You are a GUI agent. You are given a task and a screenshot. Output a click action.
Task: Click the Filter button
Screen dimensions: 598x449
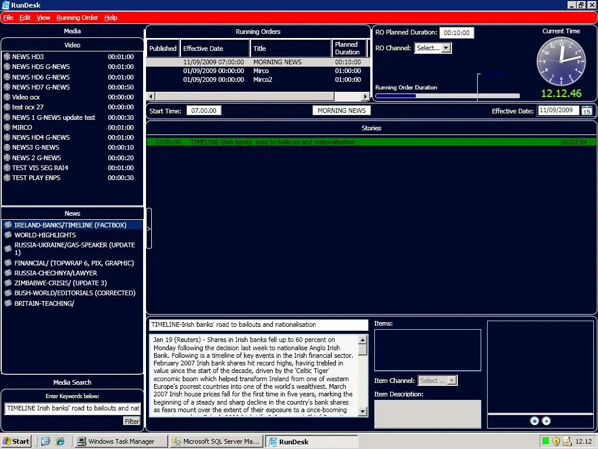[x=132, y=421]
